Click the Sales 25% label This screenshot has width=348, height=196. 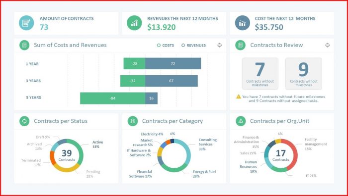click(248, 153)
